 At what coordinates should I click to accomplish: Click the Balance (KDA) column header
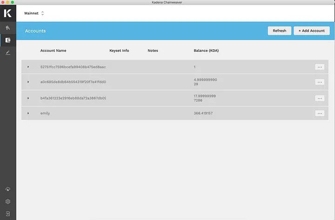[206, 51]
